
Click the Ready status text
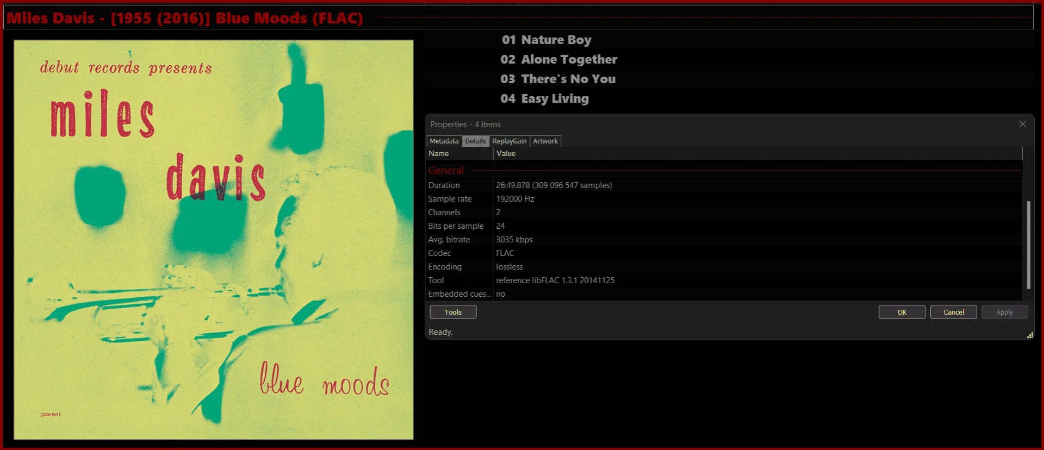point(440,332)
